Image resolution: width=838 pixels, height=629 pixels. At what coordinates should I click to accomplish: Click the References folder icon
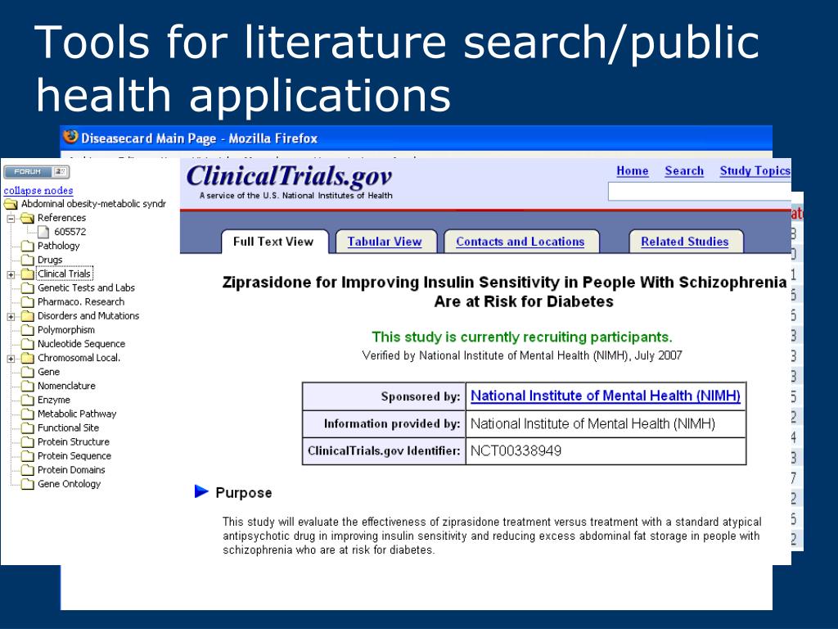(x=27, y=218)
